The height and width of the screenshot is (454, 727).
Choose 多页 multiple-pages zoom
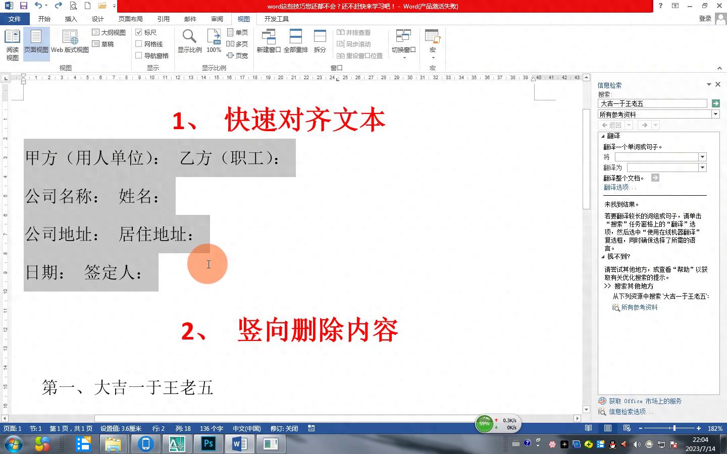coord(237,44)
